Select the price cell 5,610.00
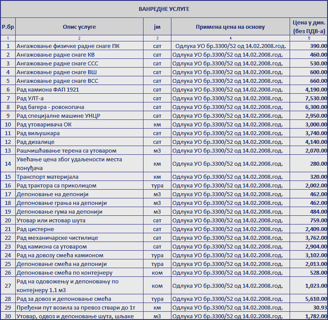 coord(308,299)
